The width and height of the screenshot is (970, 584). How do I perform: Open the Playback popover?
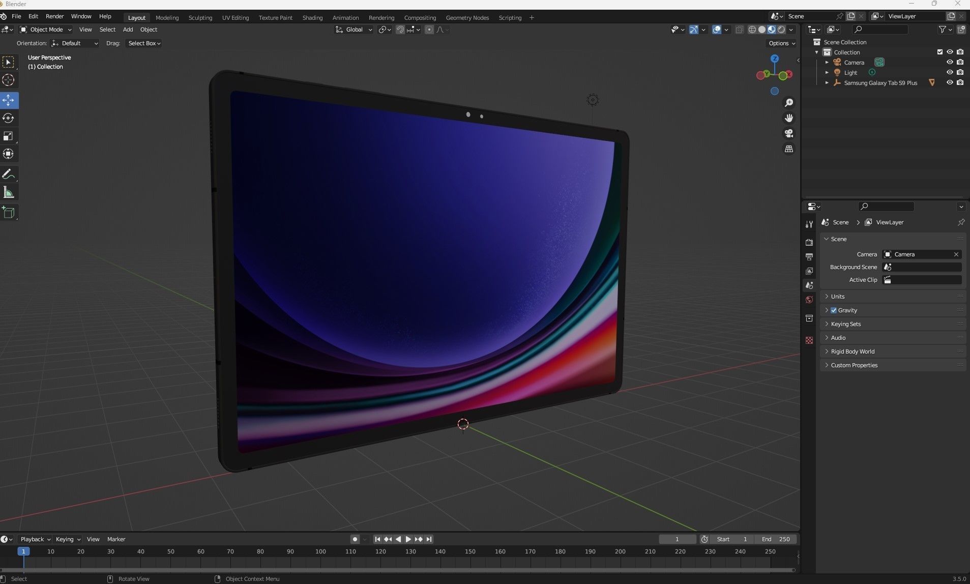coord(35,539)
